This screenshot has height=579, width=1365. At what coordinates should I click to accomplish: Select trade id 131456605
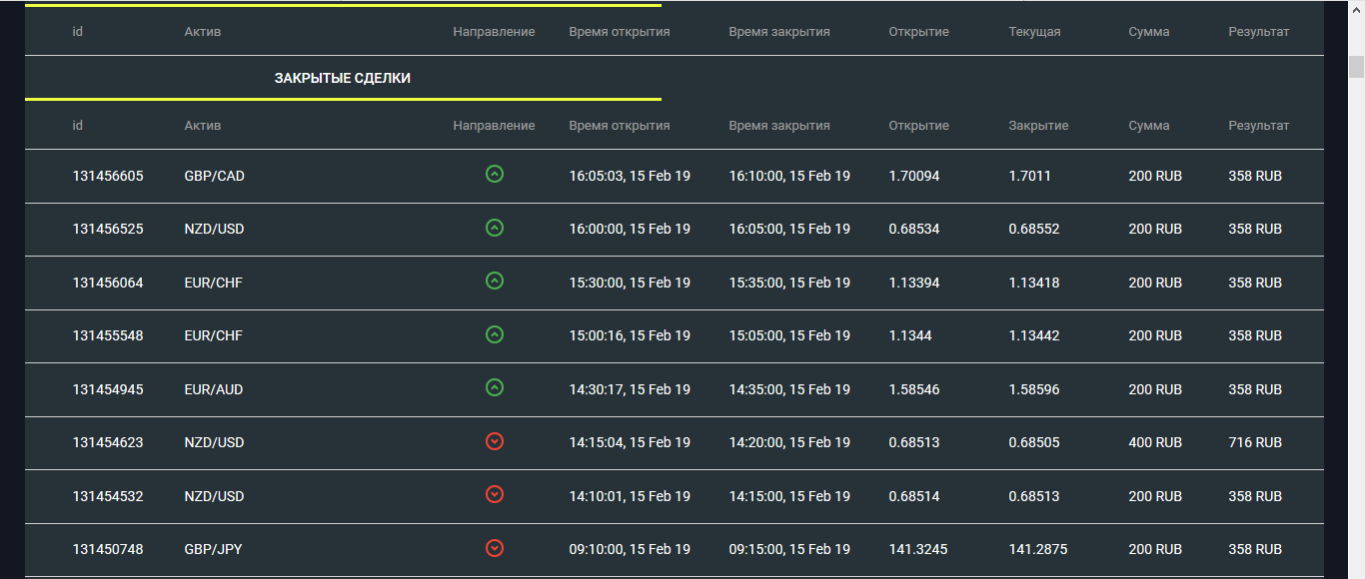click(x=108, y=176)
